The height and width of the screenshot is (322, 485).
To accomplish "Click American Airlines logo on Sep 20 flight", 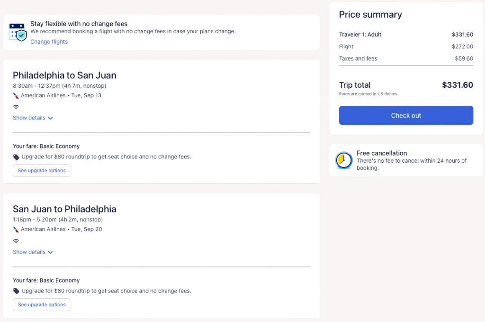I will (16, 230).
